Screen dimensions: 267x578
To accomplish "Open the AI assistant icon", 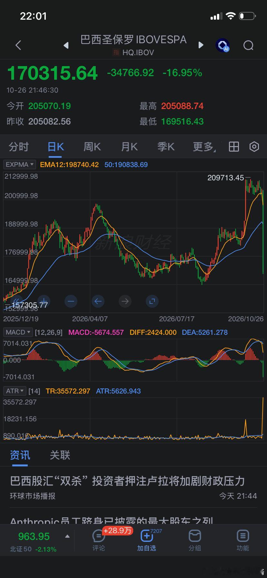I will tap(222, 45).
